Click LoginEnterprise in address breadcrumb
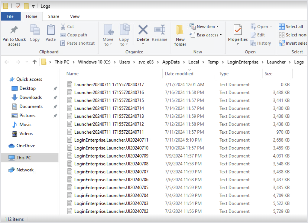 [x=243, y=62]
